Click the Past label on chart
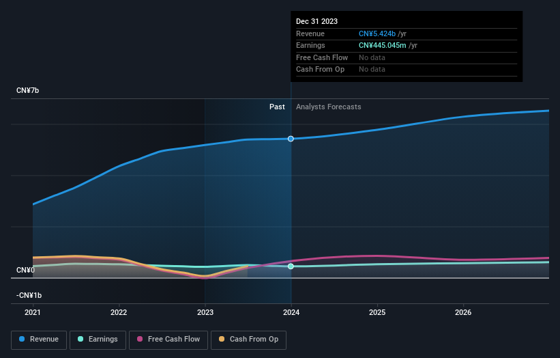This screenshot has width=560, height=358. pos(277,107)
